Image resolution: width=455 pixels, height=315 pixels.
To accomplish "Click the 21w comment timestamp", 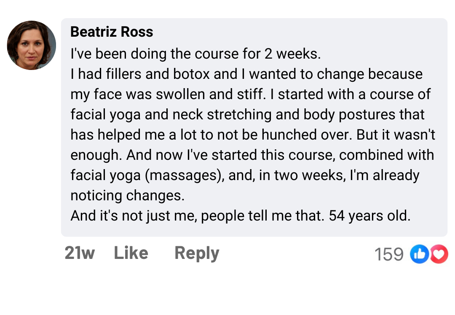I will click(x=80, y=253).
